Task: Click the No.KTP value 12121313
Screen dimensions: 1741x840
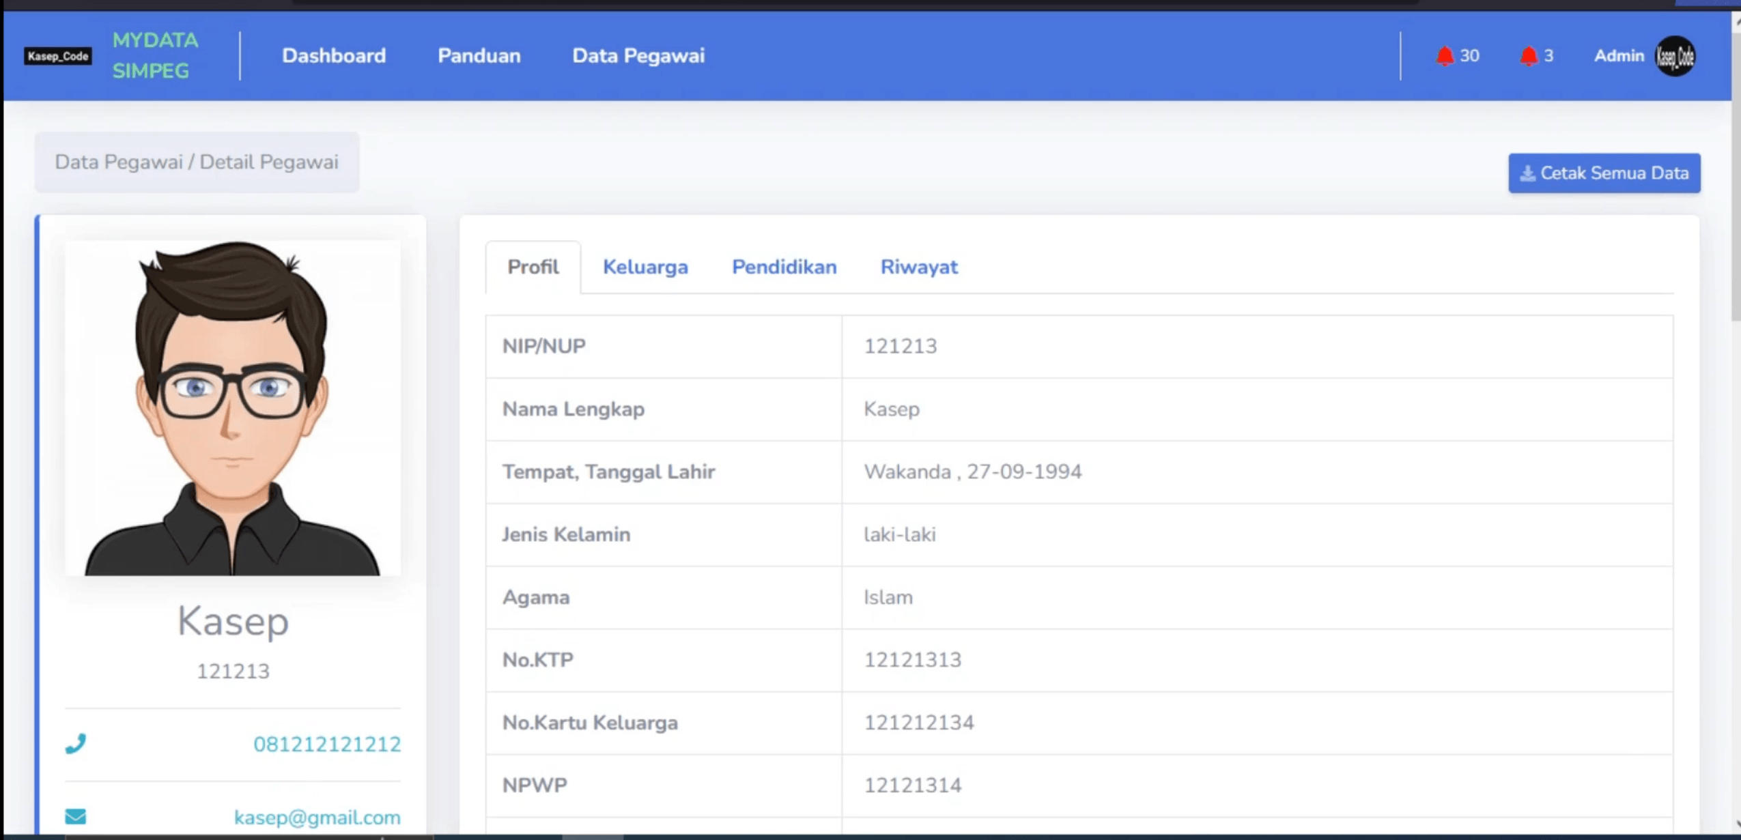Action: click(913, 660)
